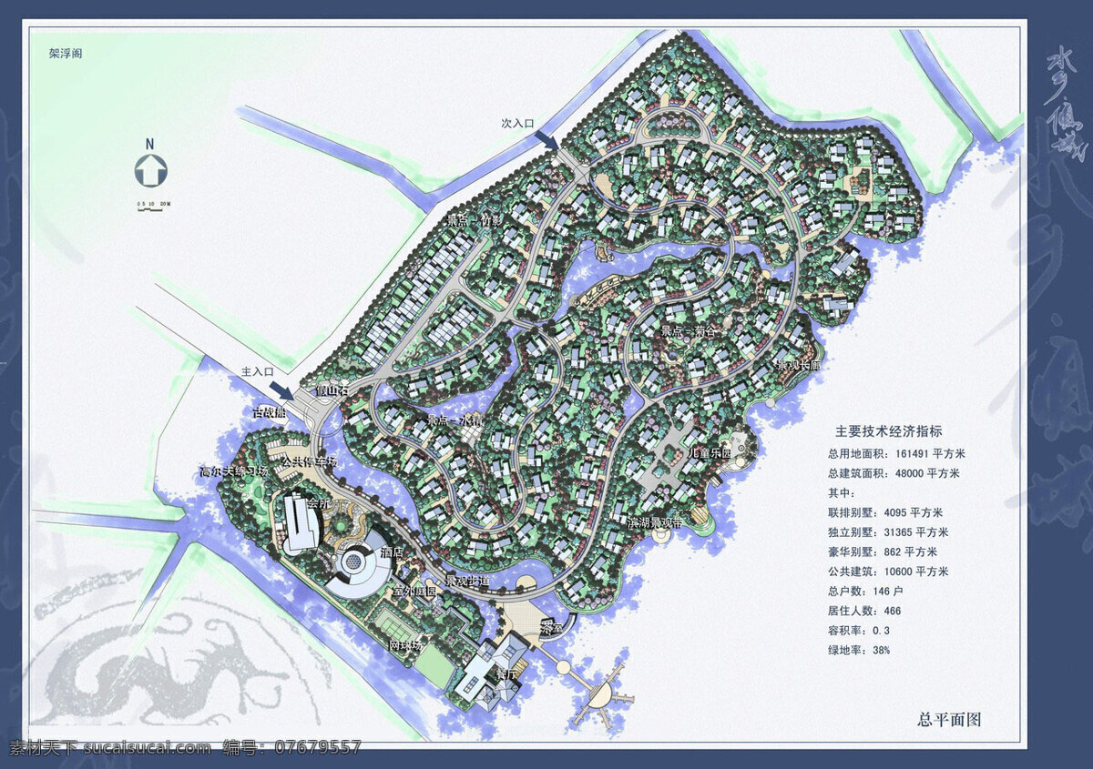Click the 总平面图 title
1093x769 pixels.
tap(949, 719)
